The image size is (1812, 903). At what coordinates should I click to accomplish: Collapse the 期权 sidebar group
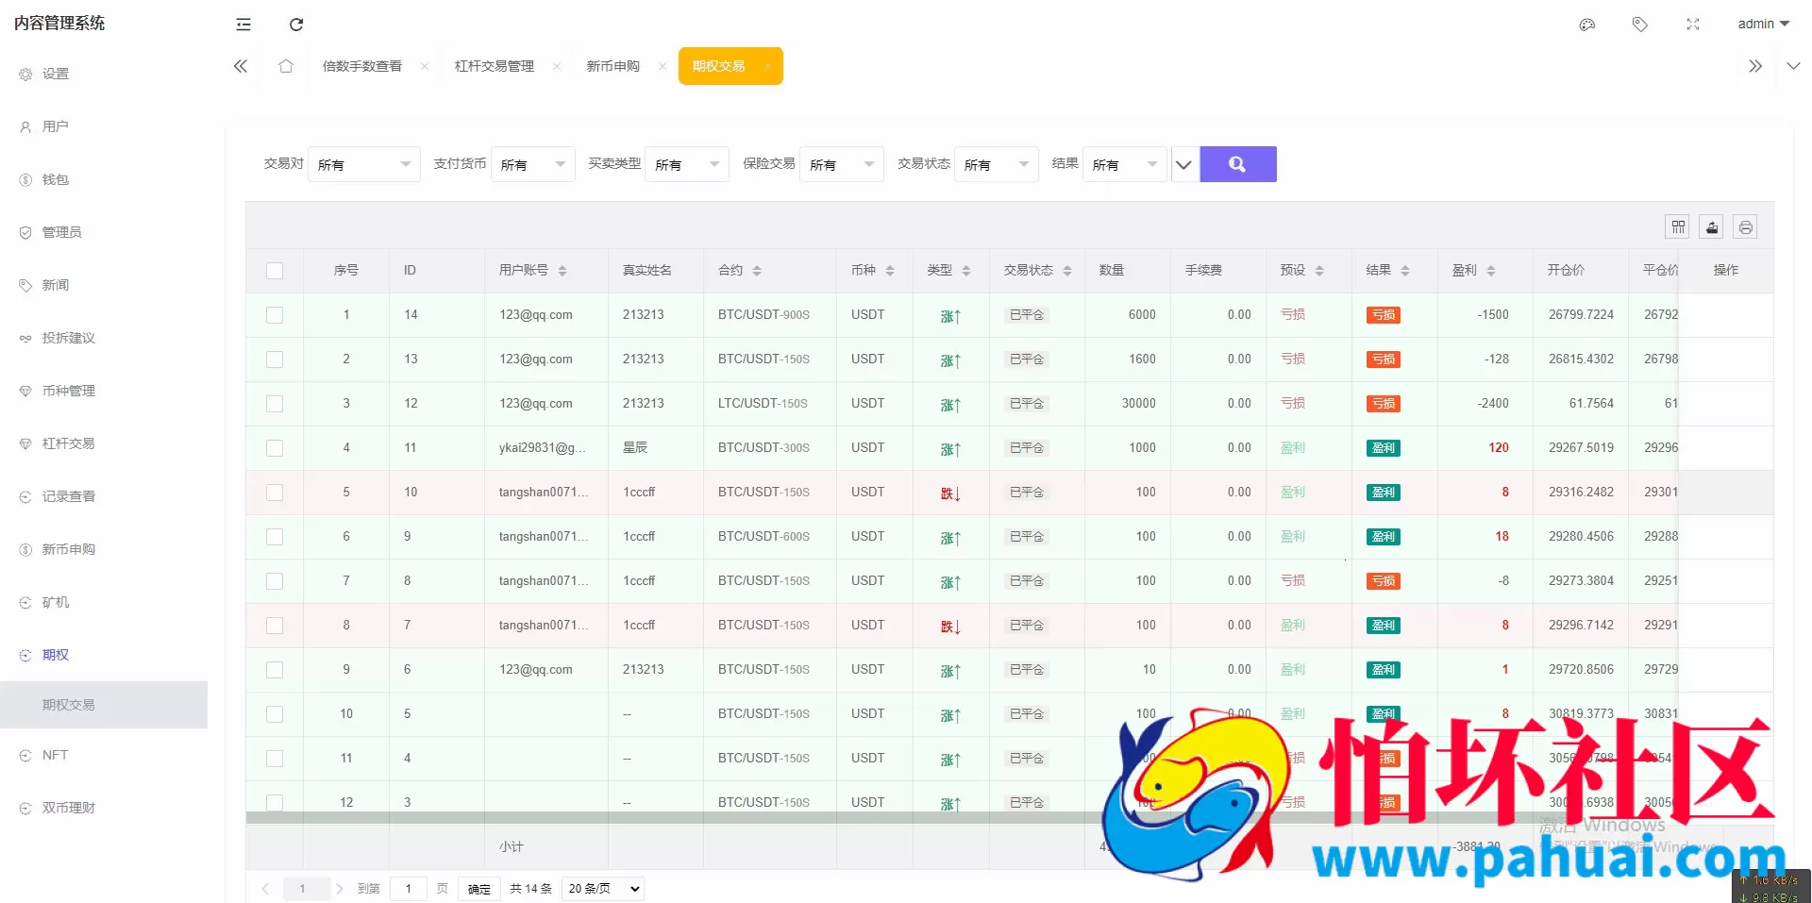[x=104, y=655]
